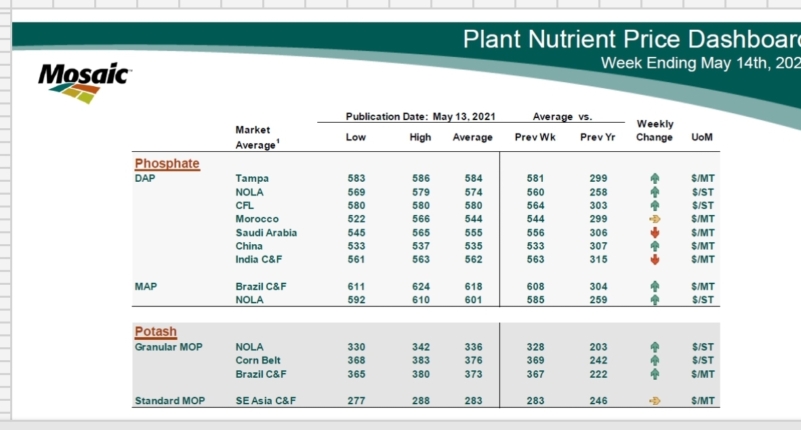Select the Prev Wk column header
Viewport: 801px width, 430px height.
click(535, 137)
